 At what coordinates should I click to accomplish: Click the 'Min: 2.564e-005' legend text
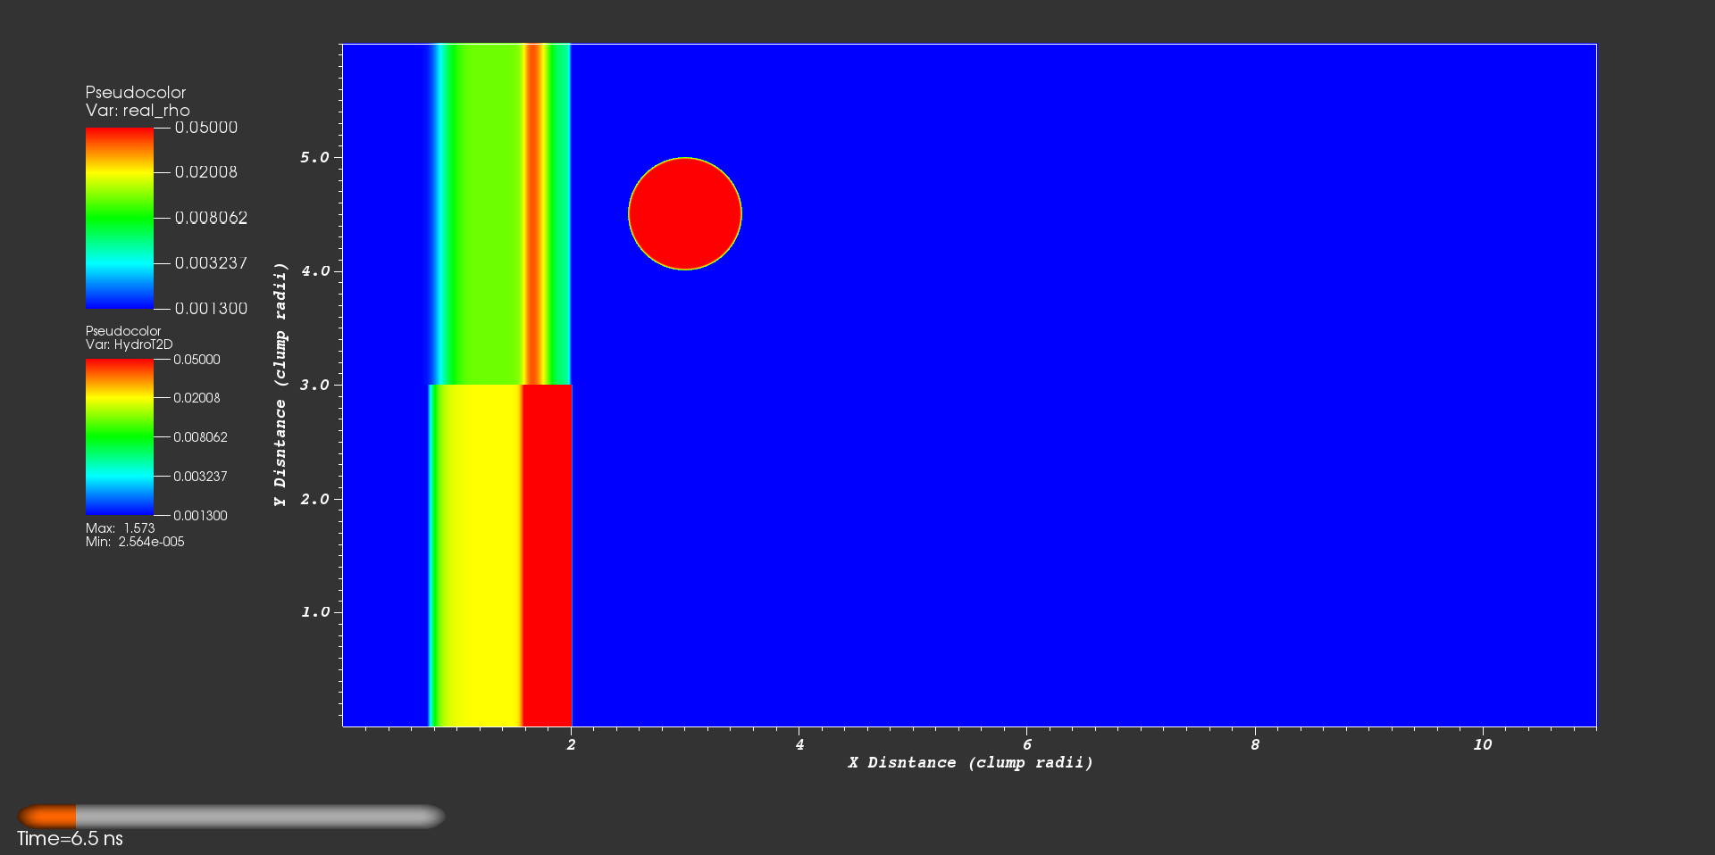point(135,542)
